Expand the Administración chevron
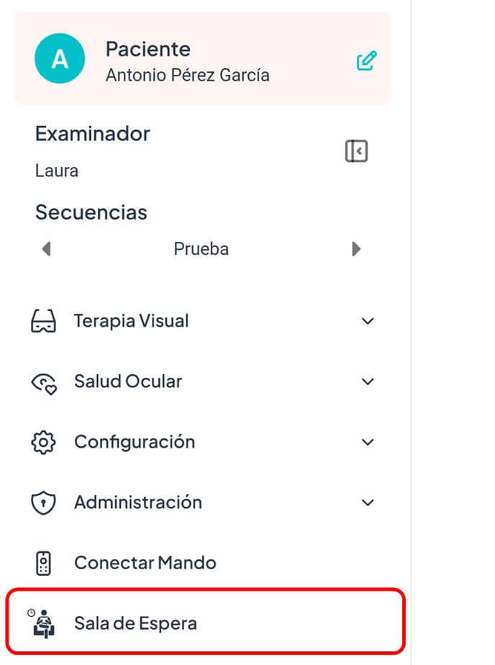This screenshot has height=665, width=495. 368,502
